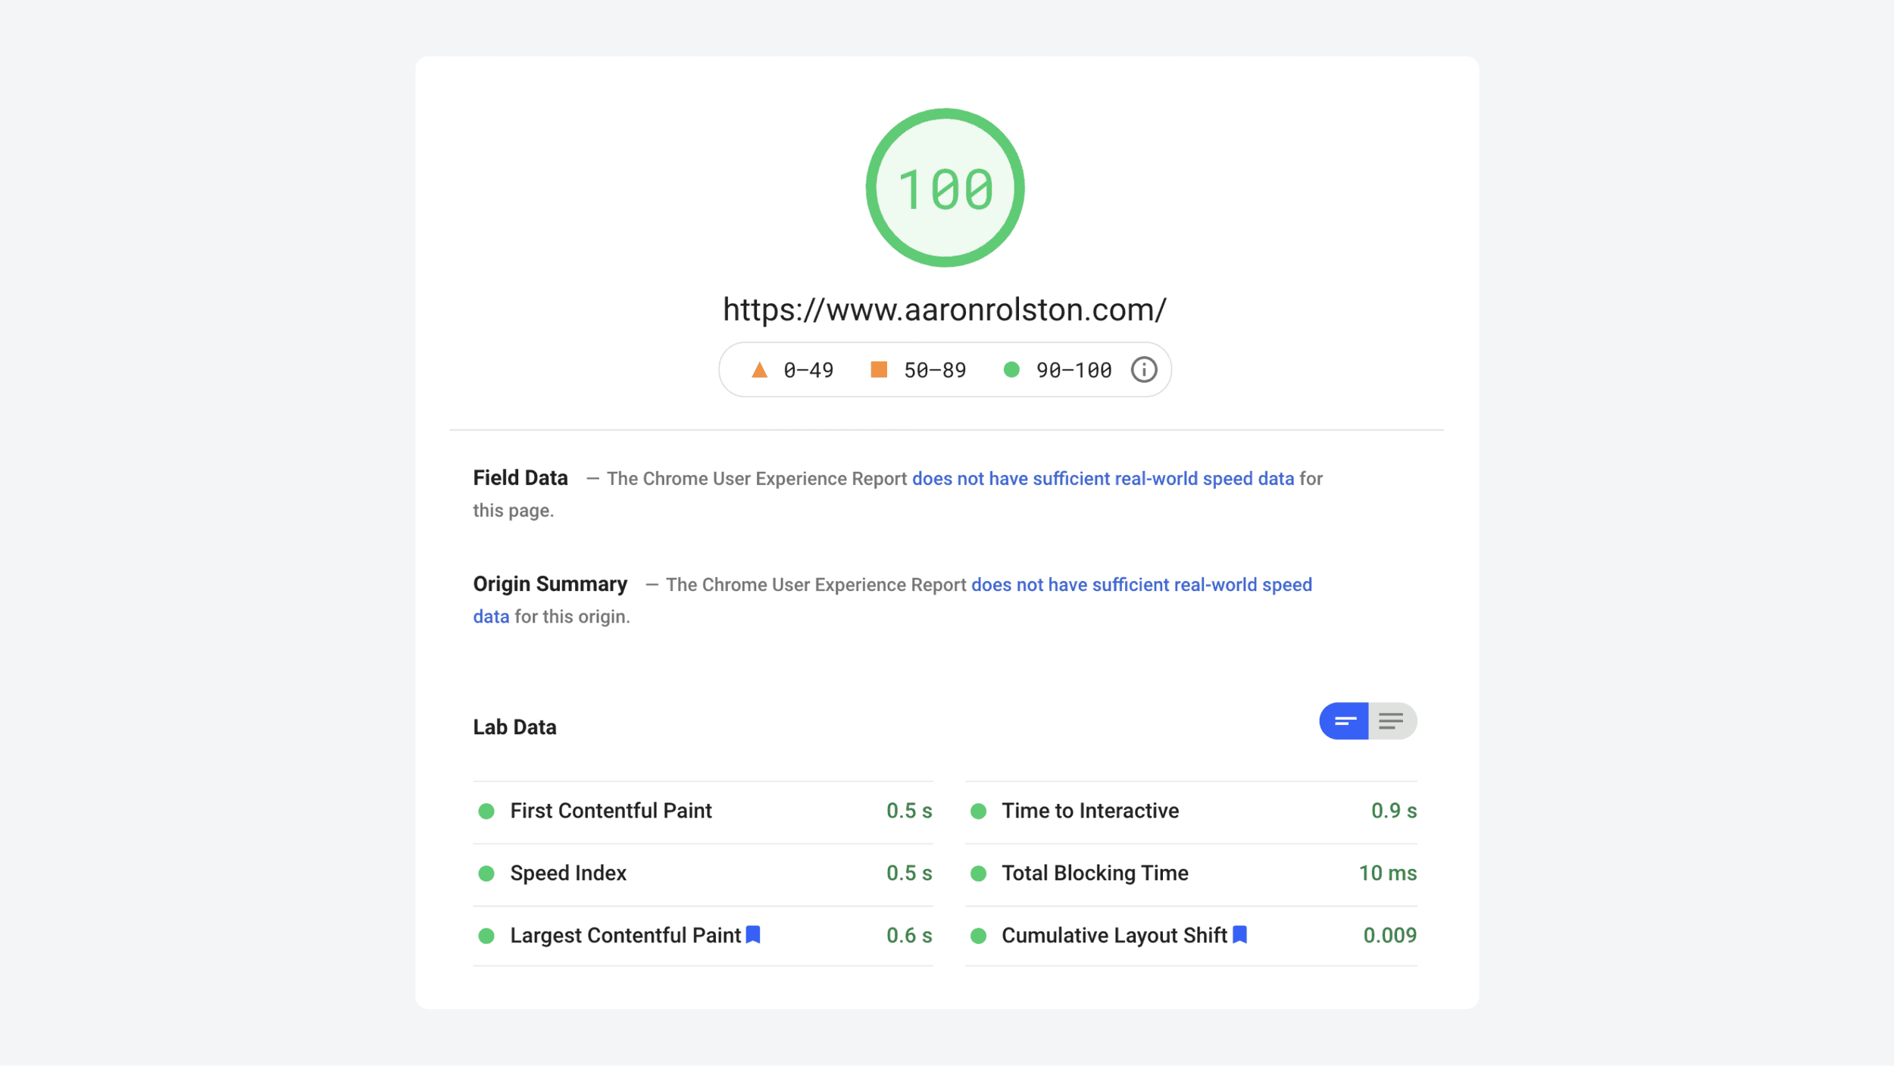Click the green dot beside Total Blocking Time
1894x1066 pixels.
coord(978,874)
